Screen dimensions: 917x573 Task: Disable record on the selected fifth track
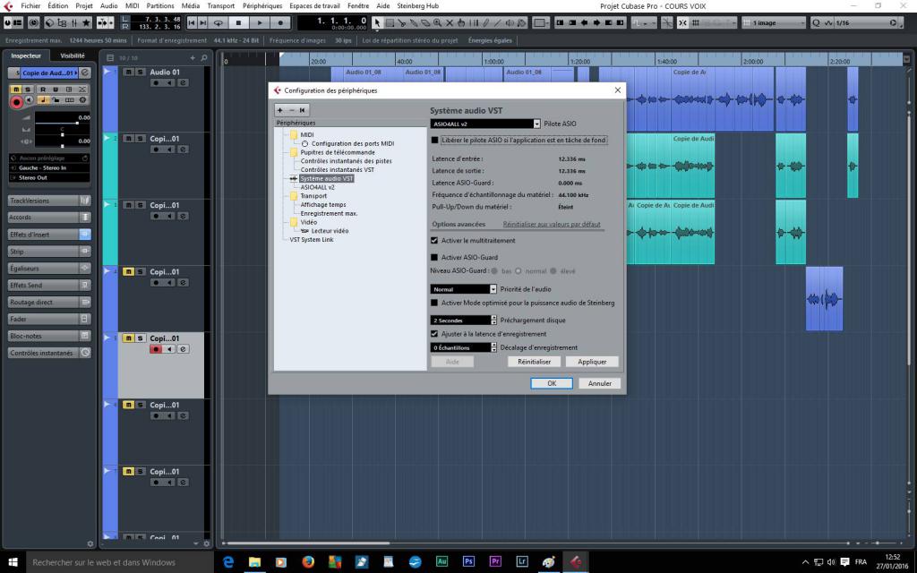point(156,349)
